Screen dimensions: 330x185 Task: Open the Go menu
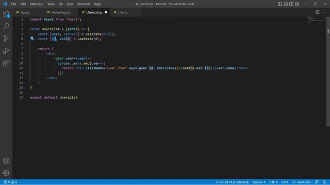(x=61, y=4)
